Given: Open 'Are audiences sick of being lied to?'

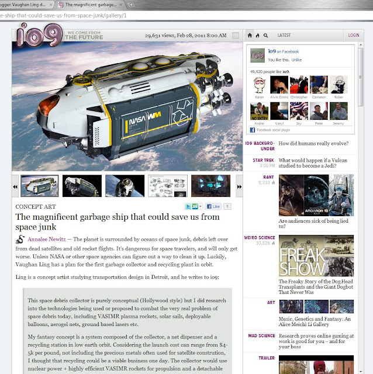Looking at the screenshot, I should pyautogui.click(x=313, y=223).
